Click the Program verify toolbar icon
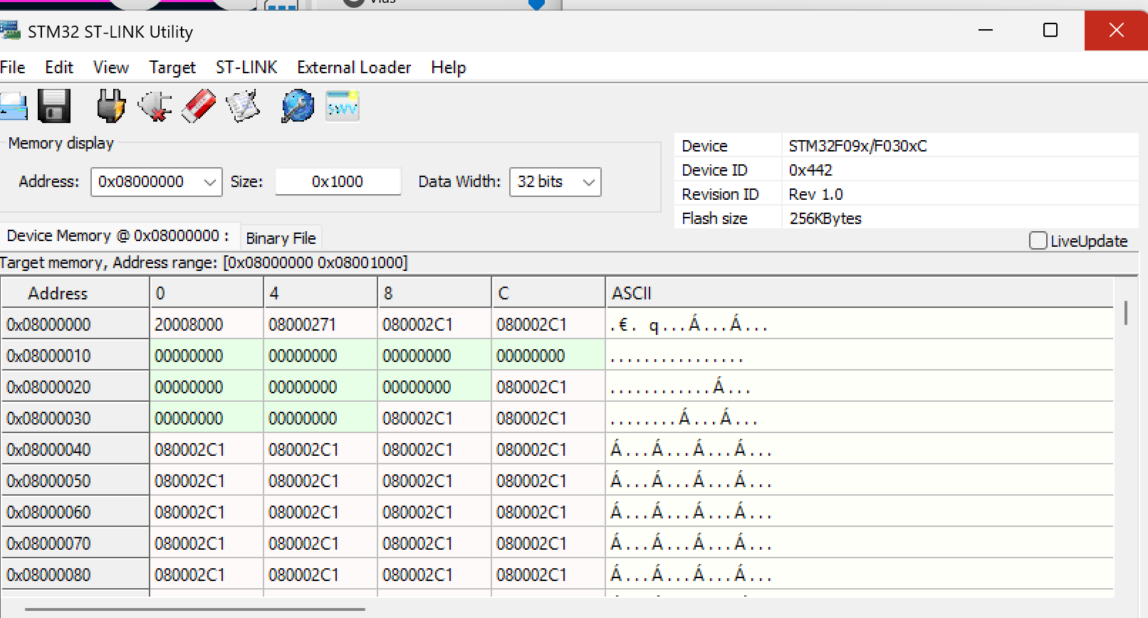1148x618 pixels. [243, 107]
